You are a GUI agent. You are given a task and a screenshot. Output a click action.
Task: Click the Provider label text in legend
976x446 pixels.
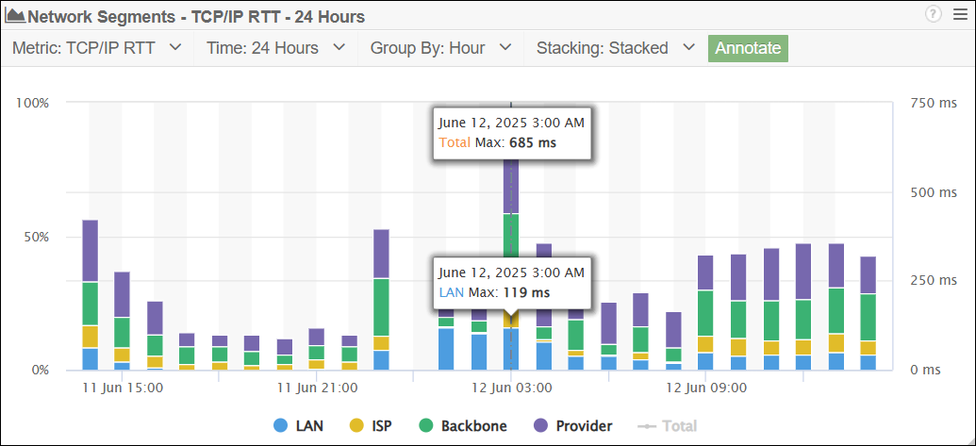click(585, 426)
